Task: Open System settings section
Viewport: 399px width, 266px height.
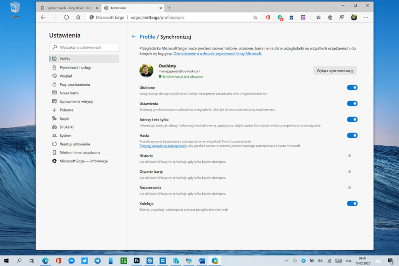Action: coord(84,136)
